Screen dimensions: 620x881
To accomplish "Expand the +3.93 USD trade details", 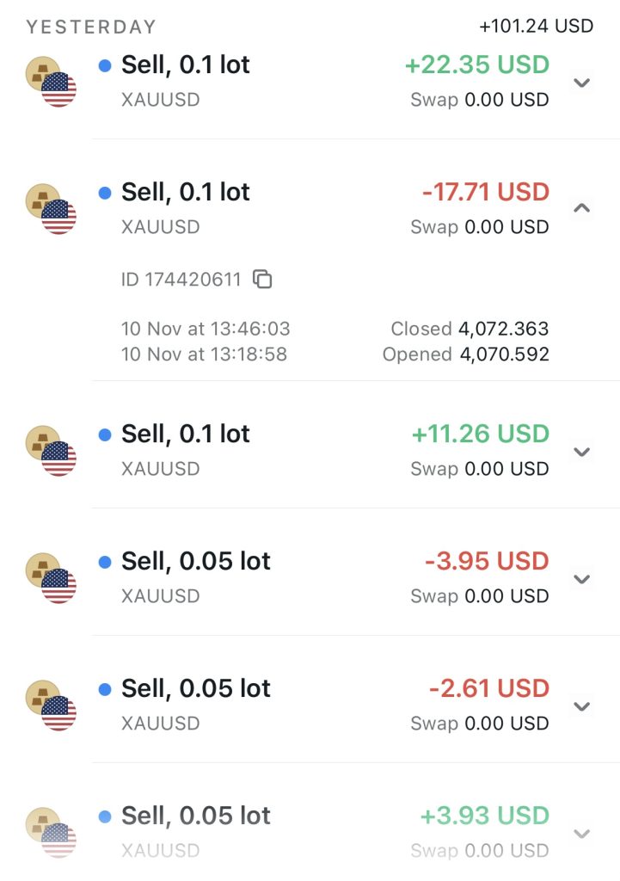I will [x=582, y=834].
